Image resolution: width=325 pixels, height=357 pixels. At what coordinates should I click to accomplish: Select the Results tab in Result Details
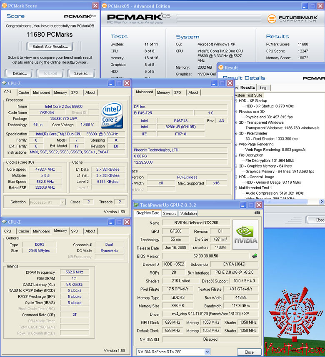[x=247, y=87]
